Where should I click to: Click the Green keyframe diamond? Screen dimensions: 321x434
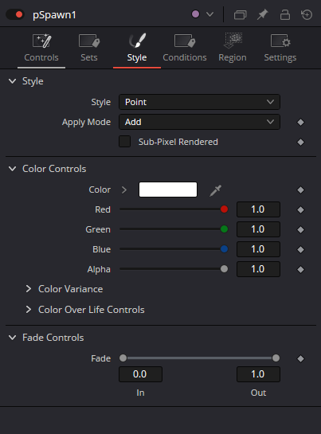[x=300, y=229]
